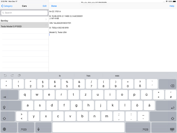Place cursor in 'Model S, Tesla USA' line
177x133 pixels.
click(58, 32)
